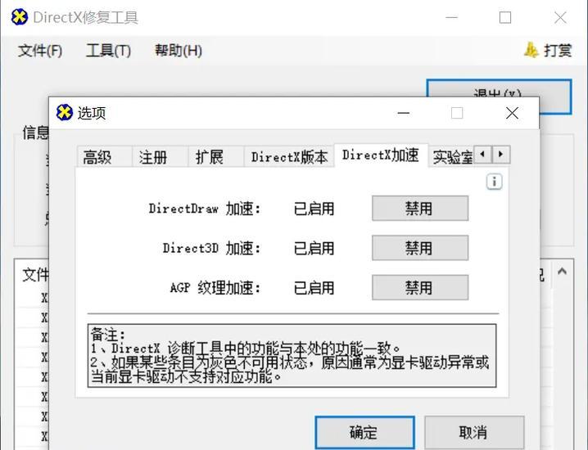
Task: Close the 选项 dialog
Action: click(512, 113)
